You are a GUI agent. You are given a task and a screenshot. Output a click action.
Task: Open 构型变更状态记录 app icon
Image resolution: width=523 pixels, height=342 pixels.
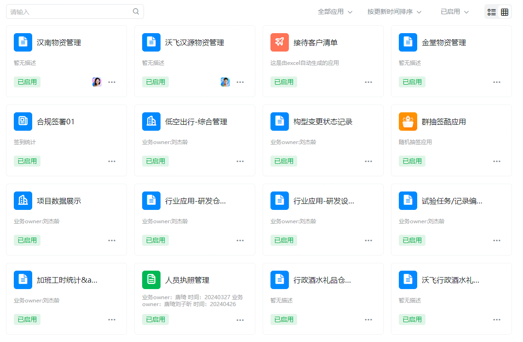pos(280,122)
